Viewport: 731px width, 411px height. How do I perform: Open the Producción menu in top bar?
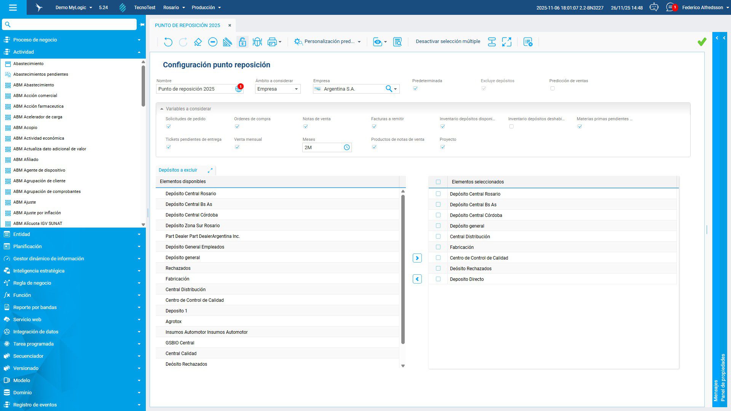point(206,7)
